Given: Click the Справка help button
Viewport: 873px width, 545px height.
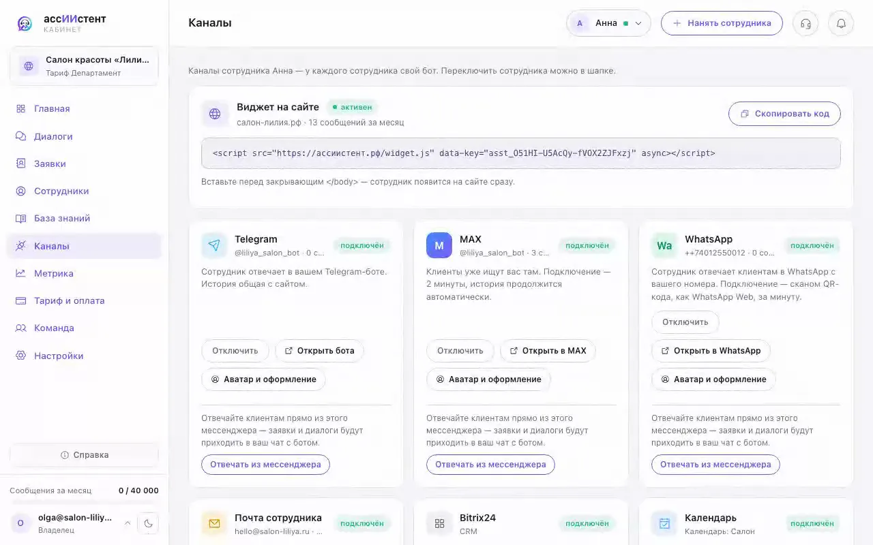Looking at the screenshot, I should click(x=85, y=454).
